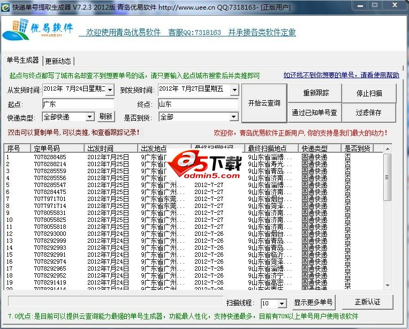The width and height of the screenshot is (409, 329).
Task: Close the 快递单号提取生成器 window
Action: click(395, 5)
